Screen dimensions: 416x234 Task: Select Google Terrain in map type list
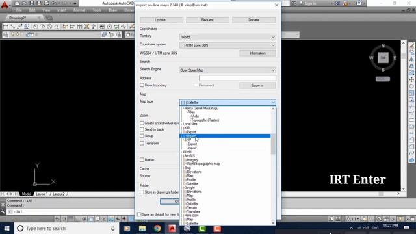click(192, 207)
